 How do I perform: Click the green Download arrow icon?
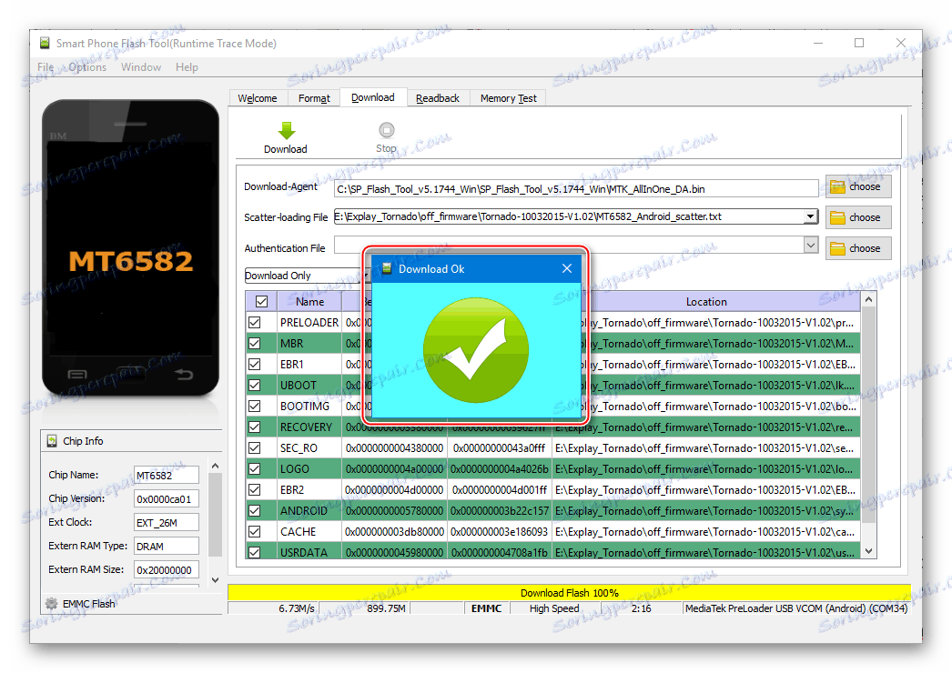click(286, 130)
